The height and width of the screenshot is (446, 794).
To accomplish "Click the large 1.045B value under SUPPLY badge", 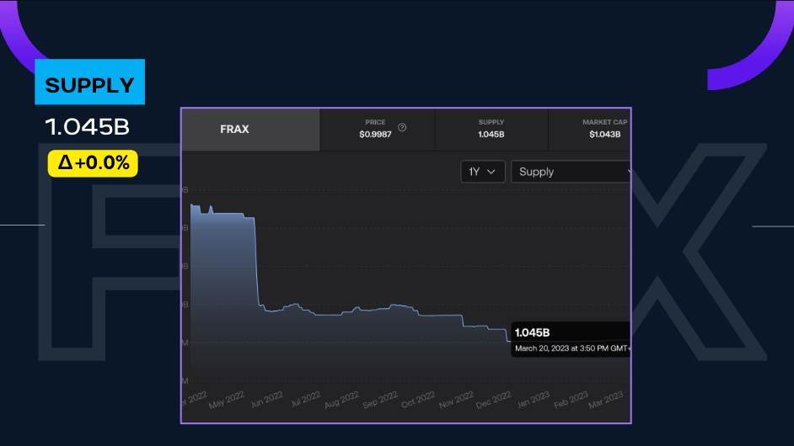I will pos(88,127).
